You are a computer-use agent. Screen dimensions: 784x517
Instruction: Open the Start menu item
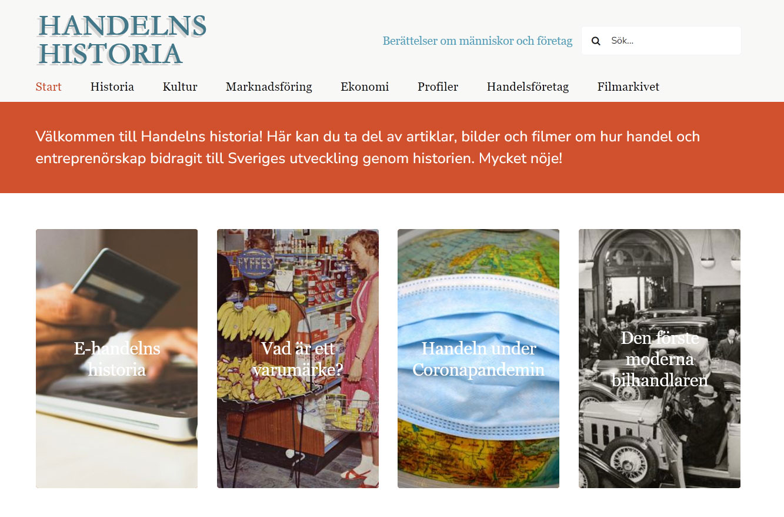(x=49, y=87)
